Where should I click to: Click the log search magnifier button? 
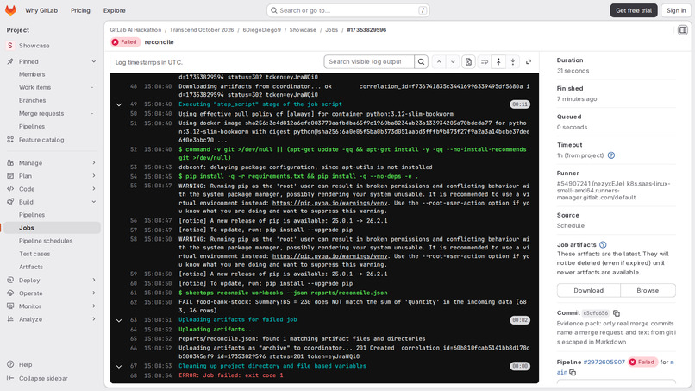point(421,61)
